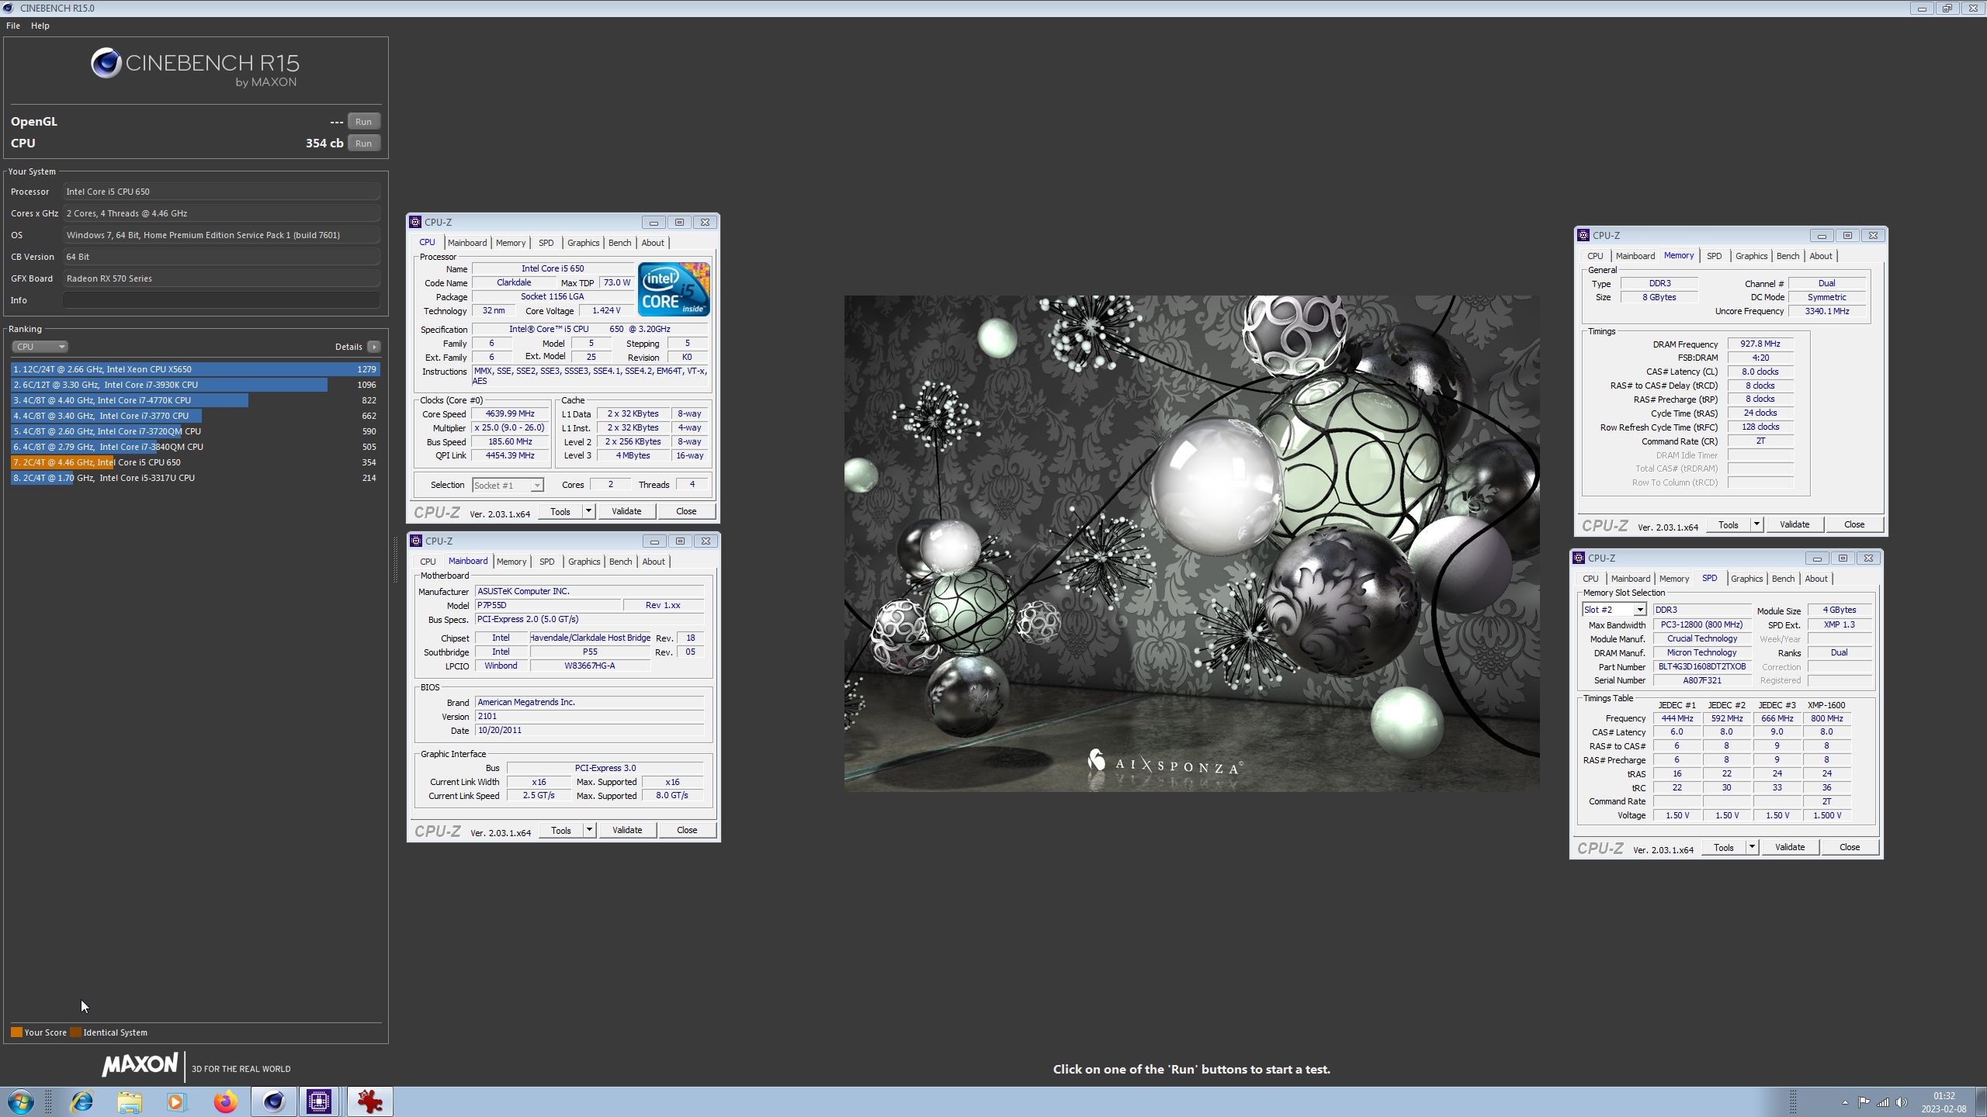Screen dimensions: 1987x1117
Task: Click the Your Score orange legend swatch
Action: [x=16, y=1032]
